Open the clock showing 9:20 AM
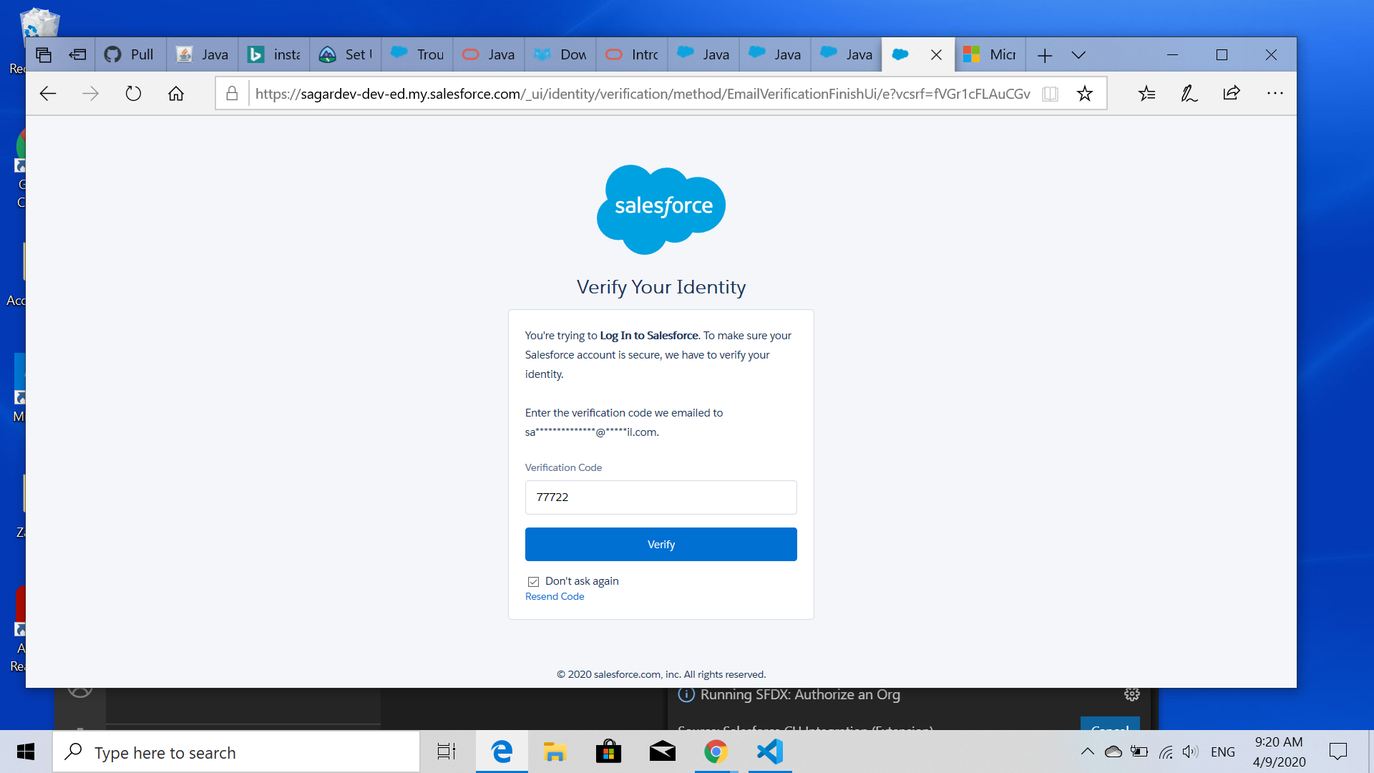The height and width of the screenshot is (773, 1374). point(1279,752)
